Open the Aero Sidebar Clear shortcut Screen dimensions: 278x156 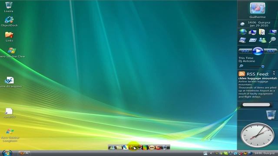[12, 53]
